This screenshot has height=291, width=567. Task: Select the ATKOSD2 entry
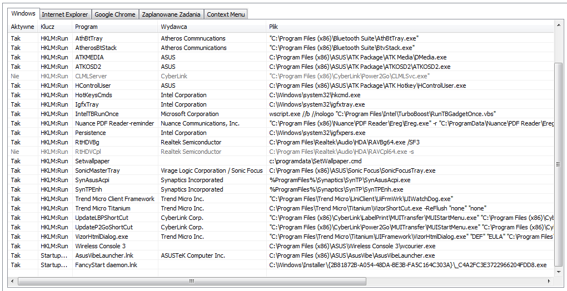(x=281, y=67)
